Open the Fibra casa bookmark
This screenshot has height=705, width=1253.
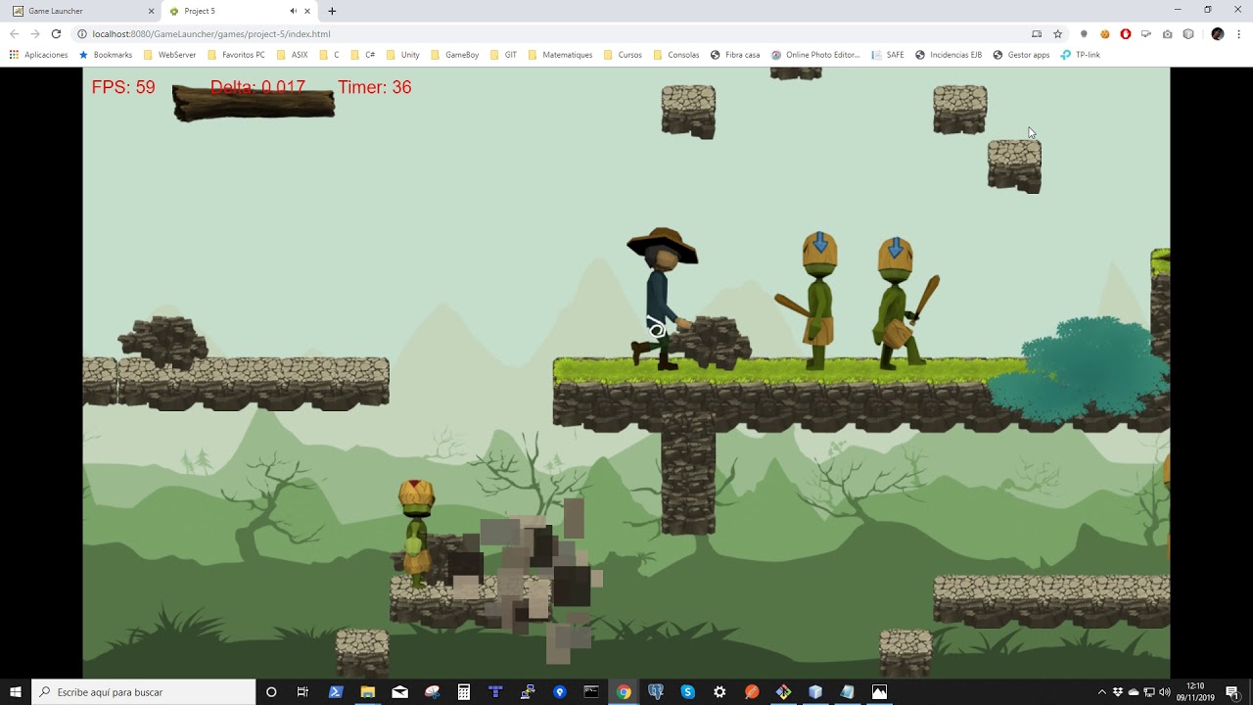pyautogui.click(x=735, y=55)
